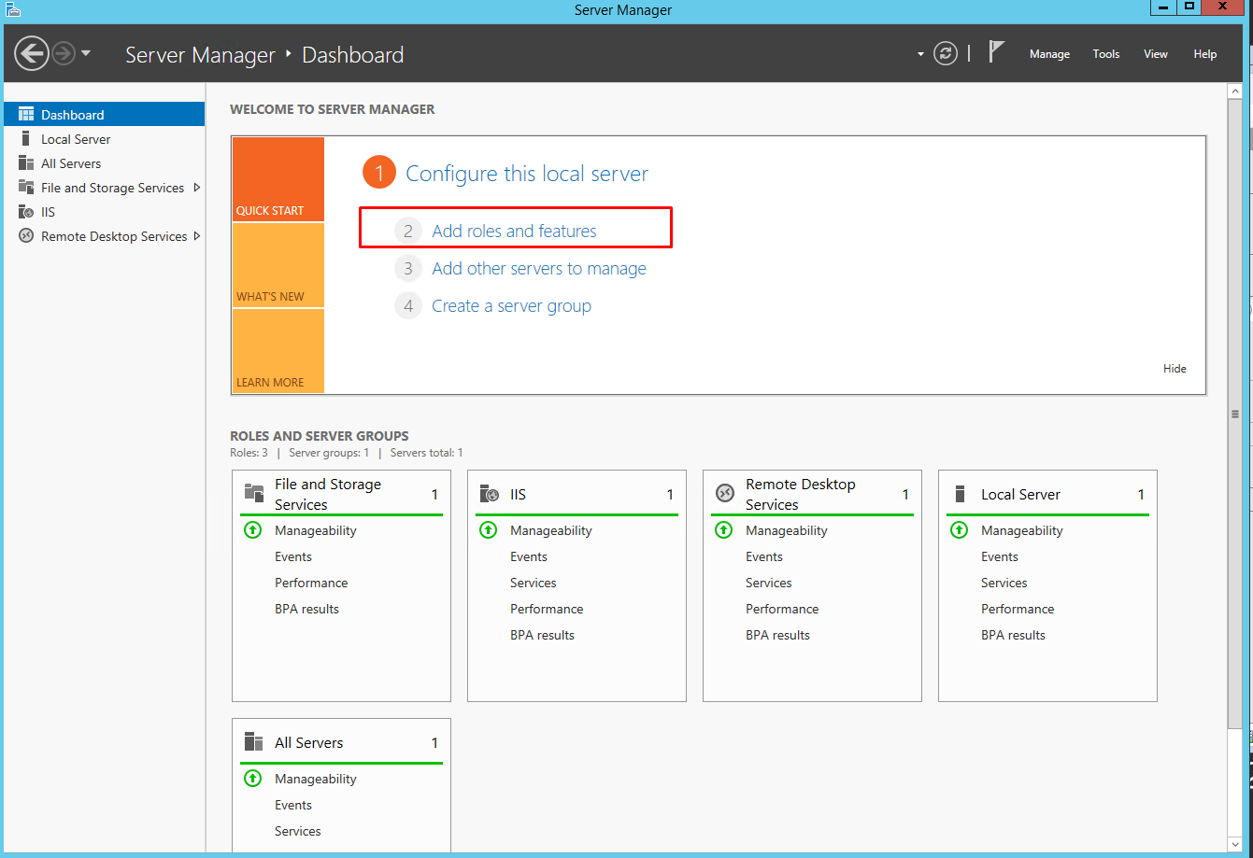
Task: Click Add other servers to manage
Action: (x=539, y=269)
